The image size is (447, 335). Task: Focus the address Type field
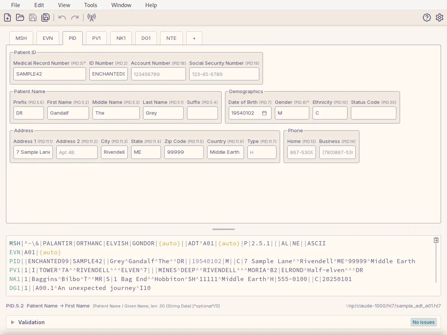point(262,152)
